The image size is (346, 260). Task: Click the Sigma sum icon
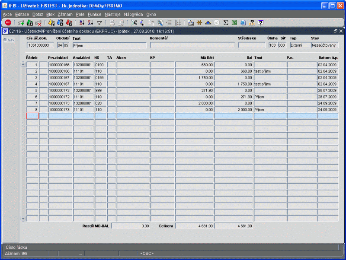point(225,23)
